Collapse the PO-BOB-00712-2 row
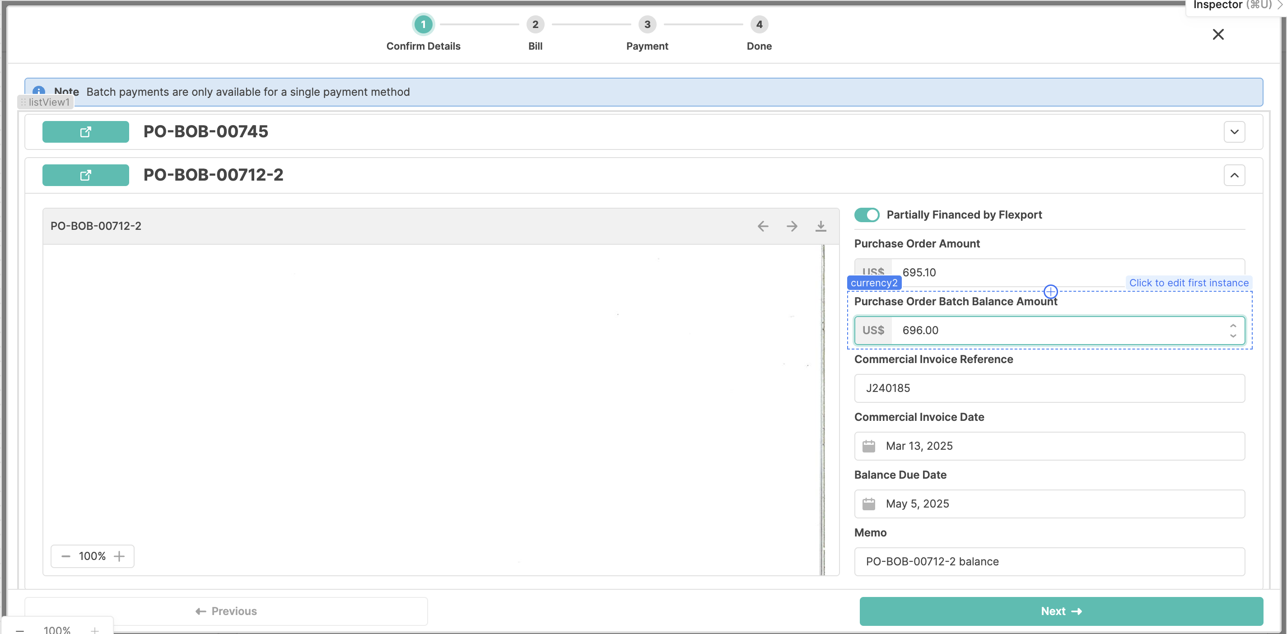Screen dimensions: 1287x634 coord(1234,175)
